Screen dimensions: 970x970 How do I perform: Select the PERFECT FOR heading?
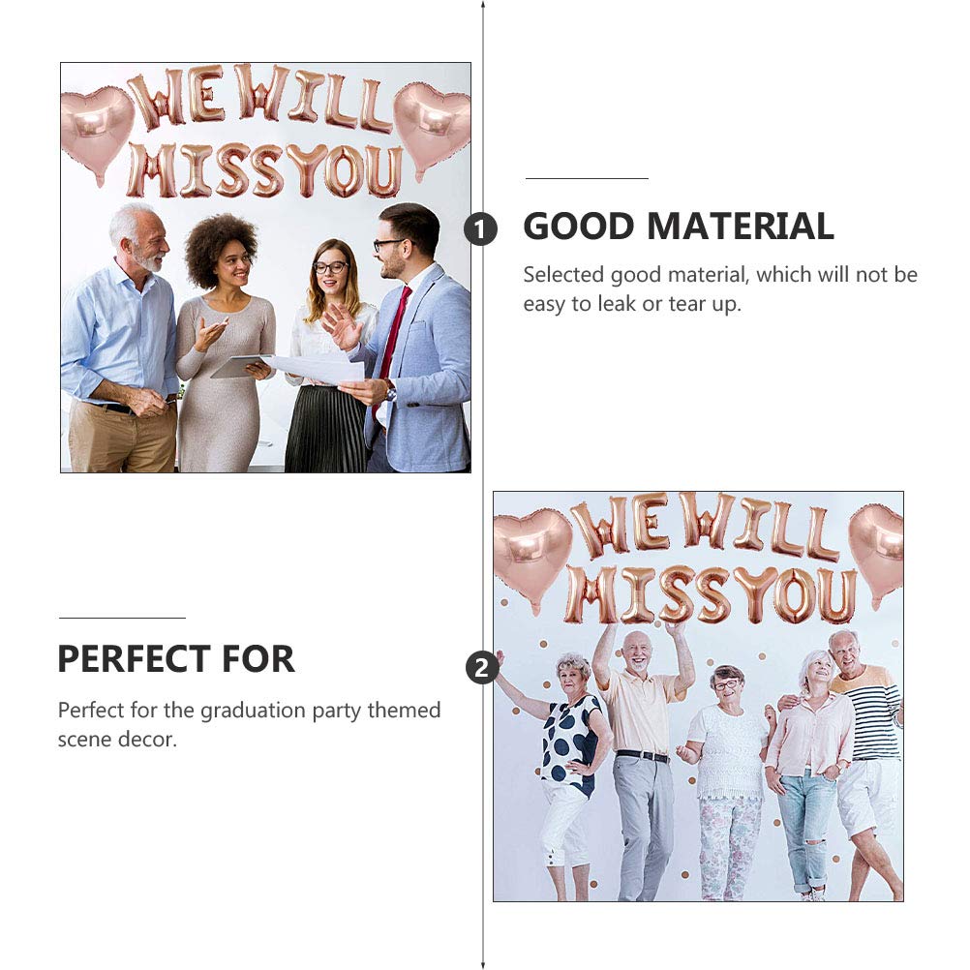176,659
